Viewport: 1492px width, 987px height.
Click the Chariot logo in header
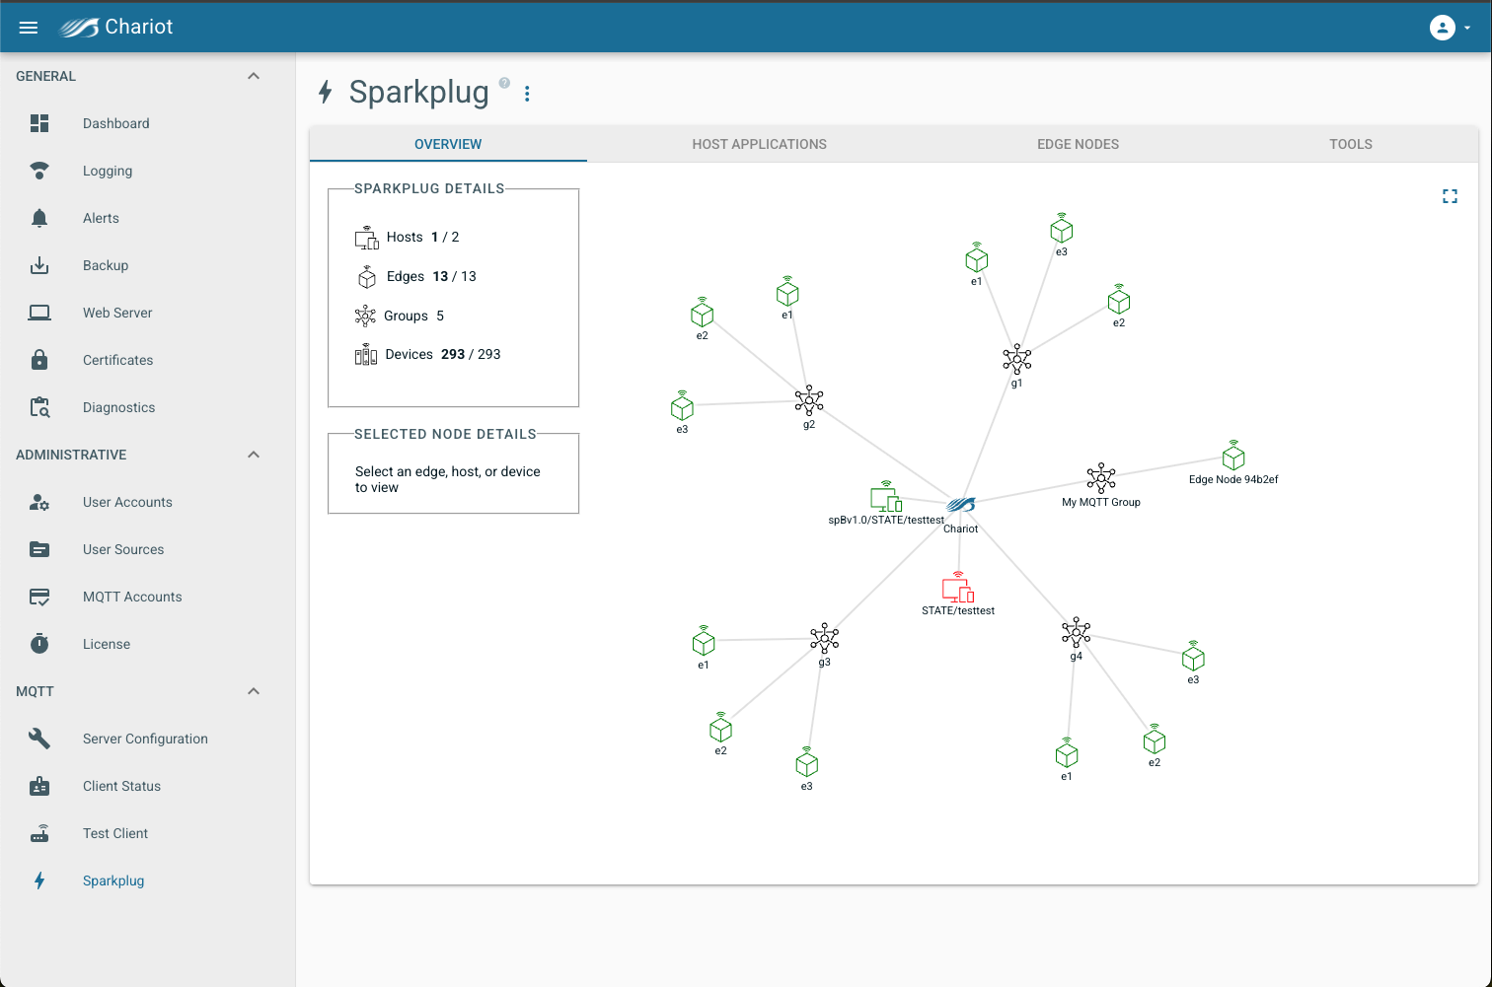pos(115,27)
